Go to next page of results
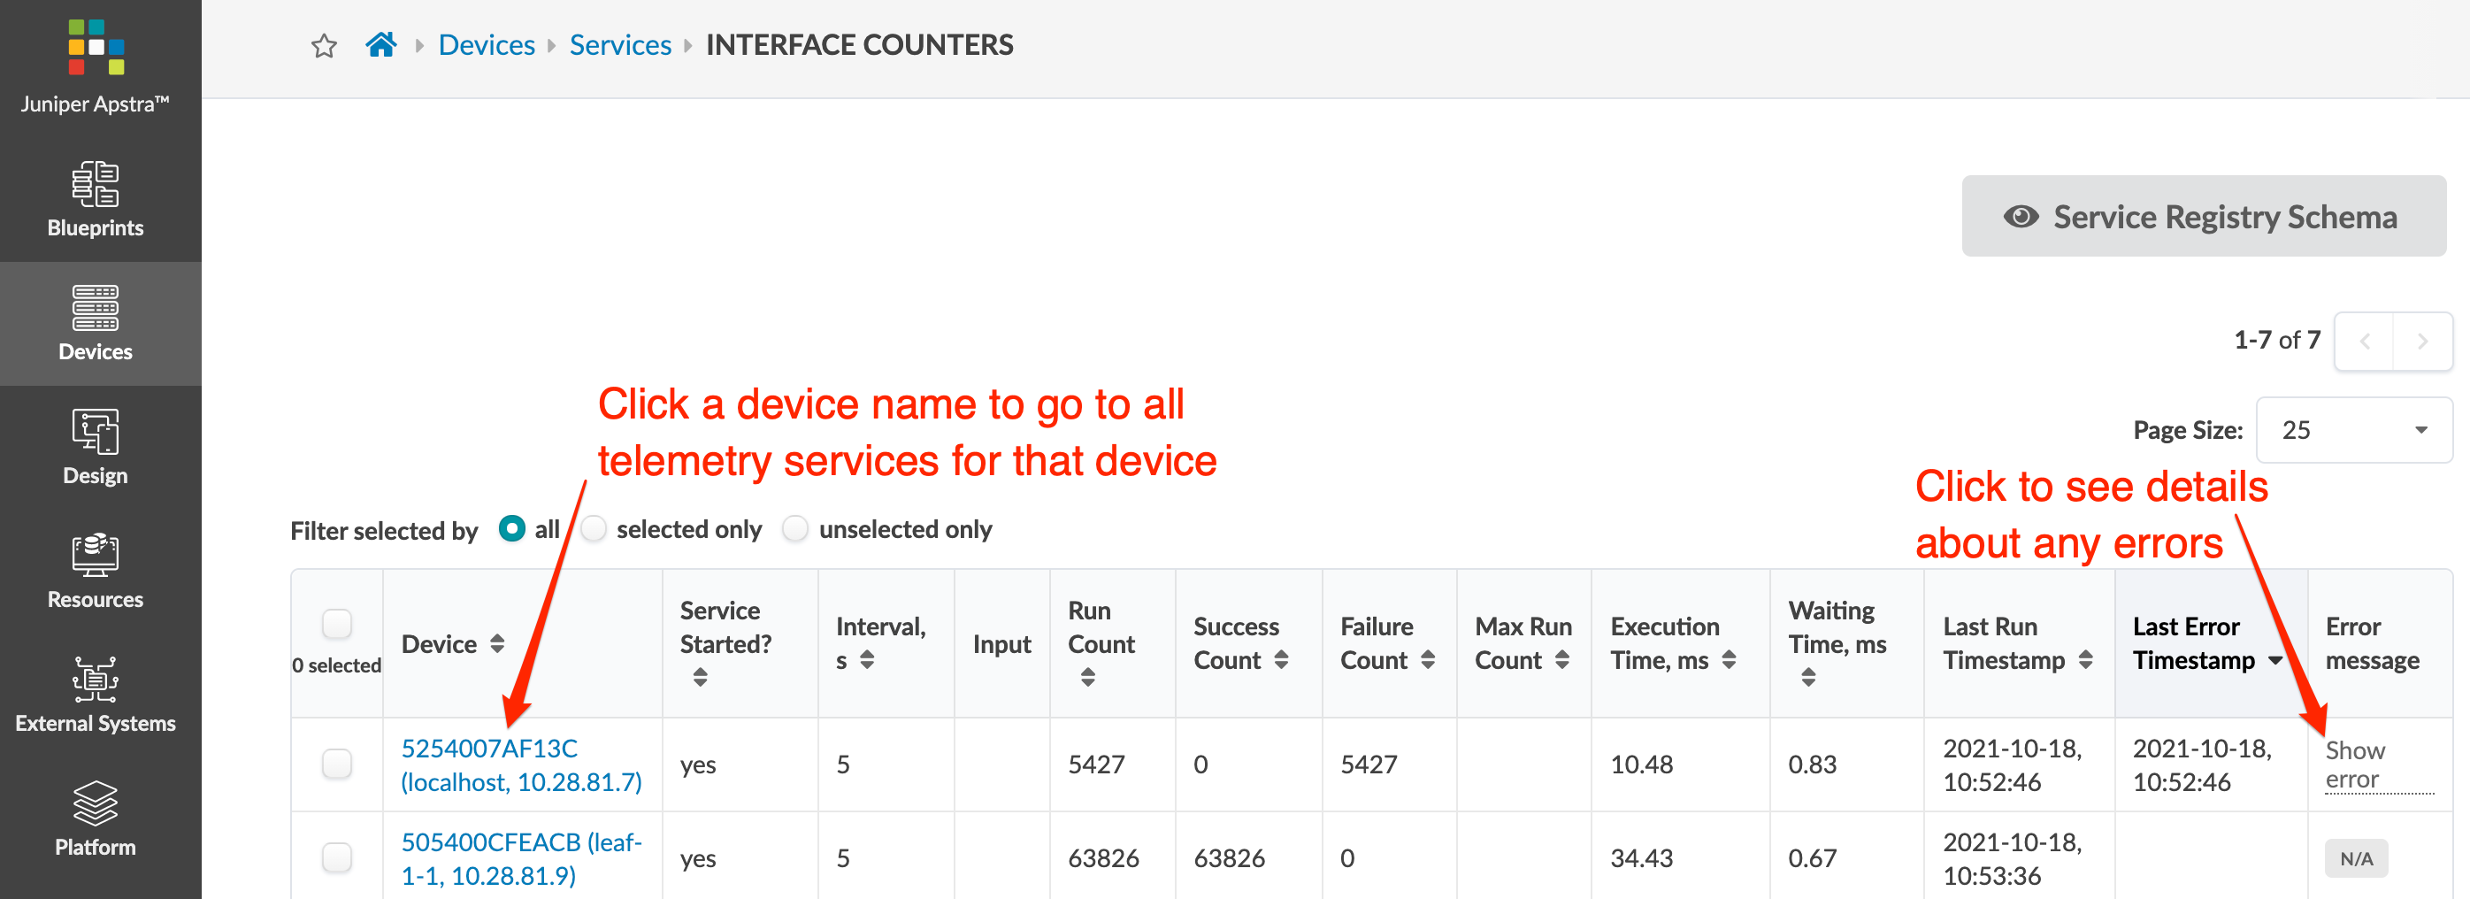 (x=2422, y=341)
